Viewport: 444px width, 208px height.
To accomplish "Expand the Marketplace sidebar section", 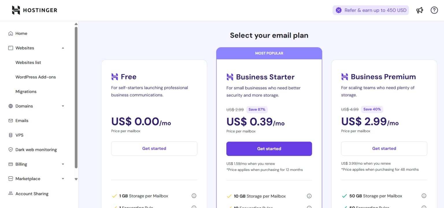I will coord(63,179).
